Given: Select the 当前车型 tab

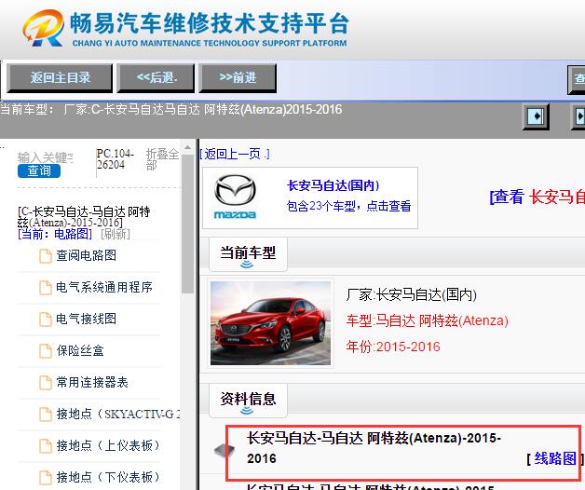Looking at the screenshot, I should (x=248, y=254).
